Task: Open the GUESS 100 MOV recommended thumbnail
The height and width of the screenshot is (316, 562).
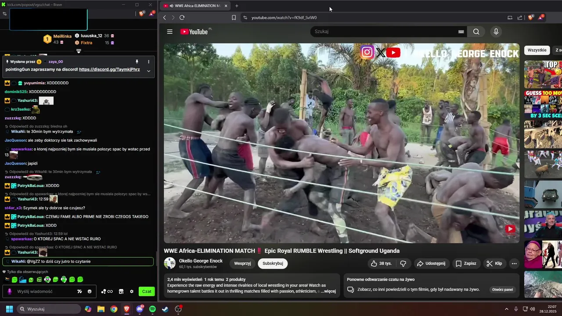Action: (543, 104)
